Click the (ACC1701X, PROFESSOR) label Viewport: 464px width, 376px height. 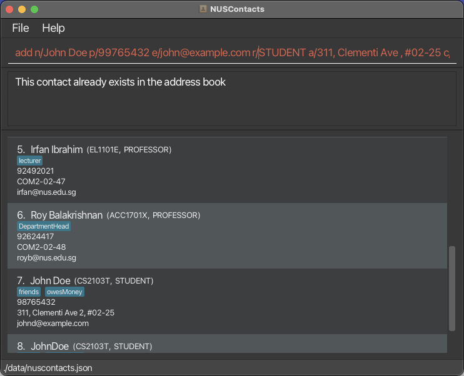point(153,215)
